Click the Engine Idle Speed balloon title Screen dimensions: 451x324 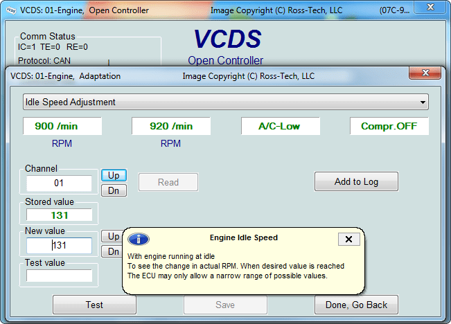click(x=244, y=237)
